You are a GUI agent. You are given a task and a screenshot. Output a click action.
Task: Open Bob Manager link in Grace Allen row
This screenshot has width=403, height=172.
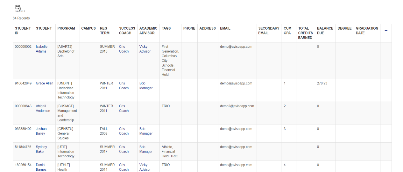[x=146, y=86]
